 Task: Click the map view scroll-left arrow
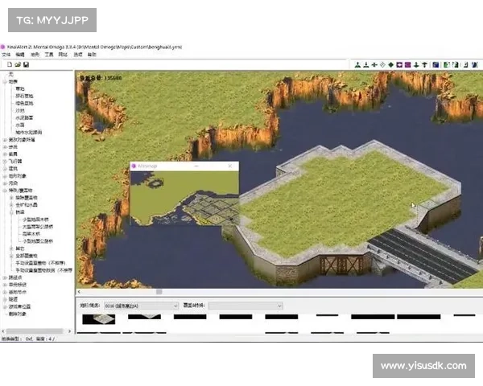coord(79,292)
